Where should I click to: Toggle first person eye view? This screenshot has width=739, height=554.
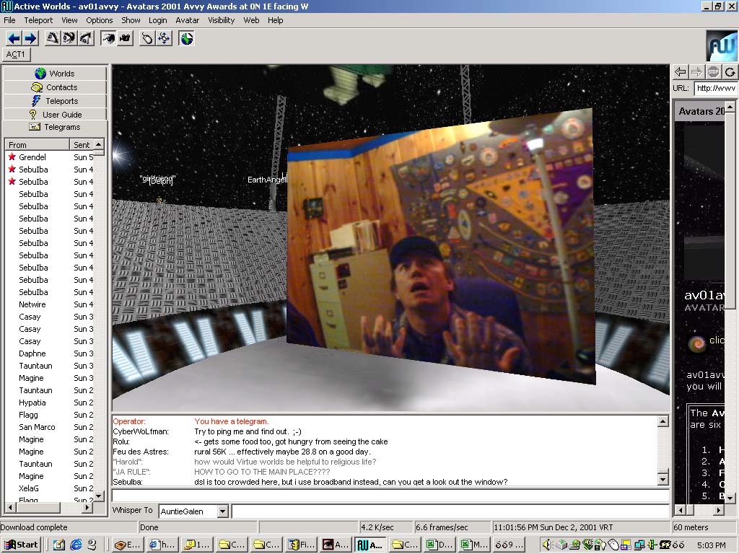[x=108, y=38]
